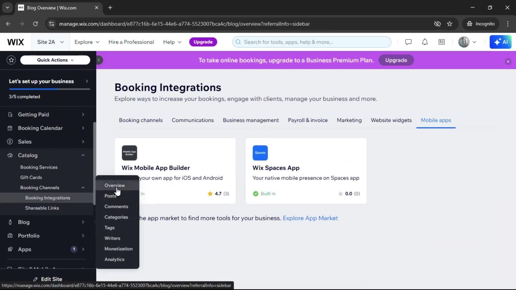Open the Chrome three-dot menu
Image resolution: width=516 pixels, height=290 pixels.
508,24
